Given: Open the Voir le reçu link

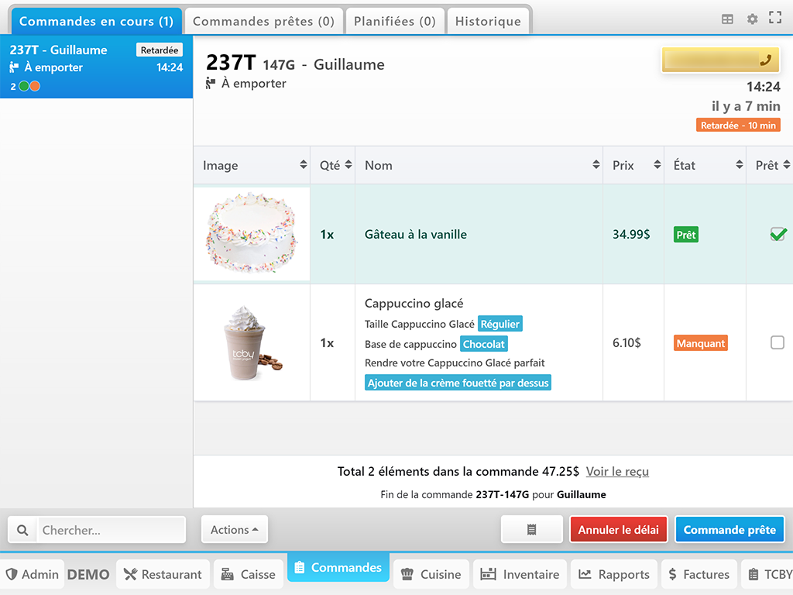Looking at the screenshot, I should coord(617,471).
